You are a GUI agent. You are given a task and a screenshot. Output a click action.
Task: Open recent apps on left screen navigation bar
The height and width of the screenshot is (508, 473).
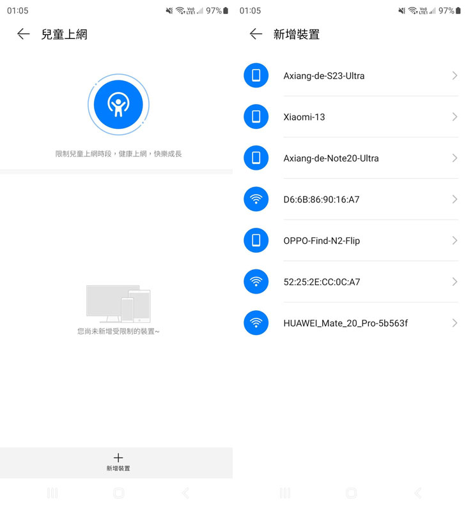tap(52, 493)
